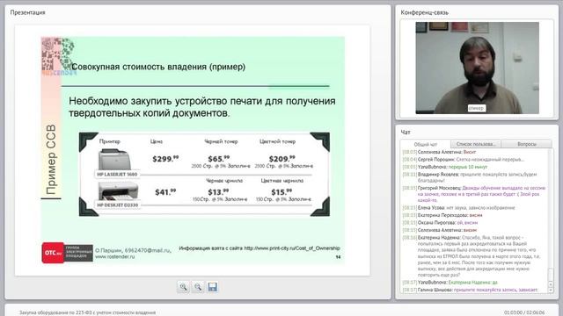Click the chat message from Галина Шицова

coord(470,290)
